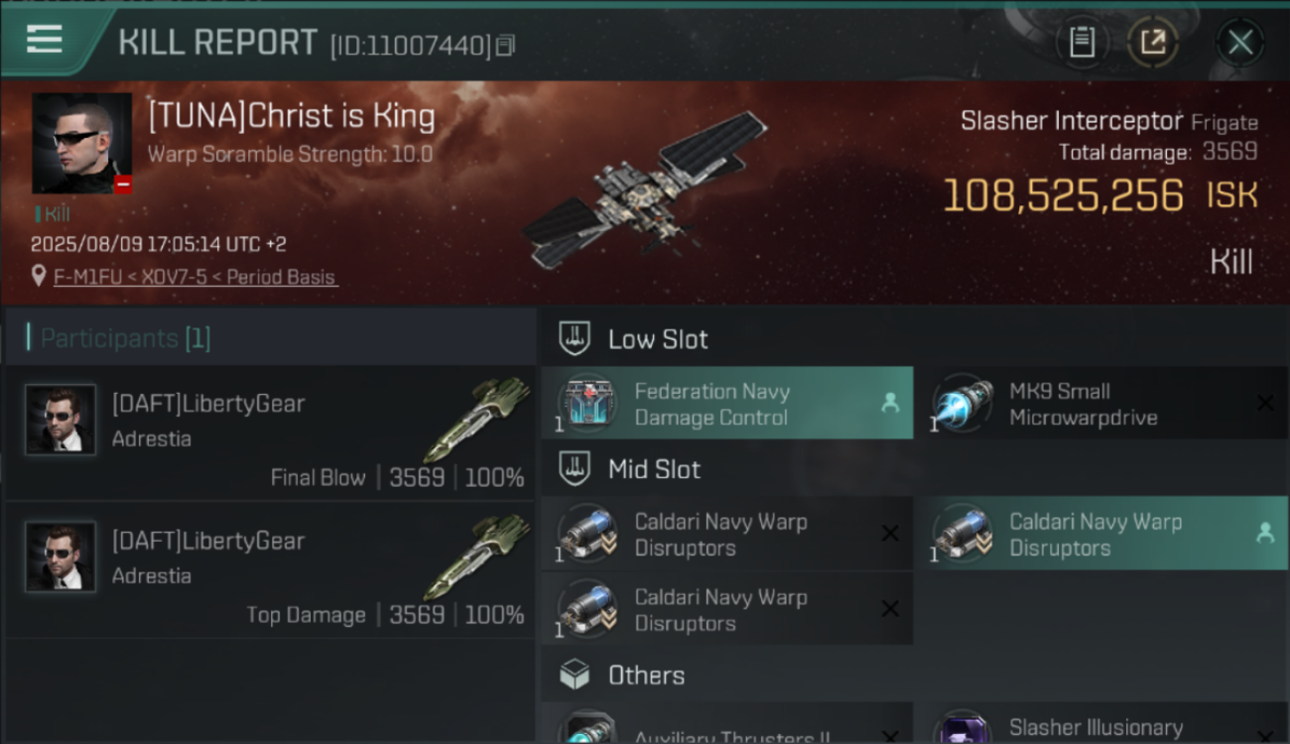1290x744 pixels.
Task: Open the F-M1FU location link
Action: (195, 277)
